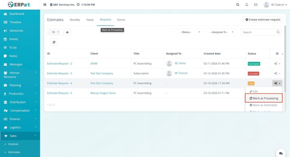Click Create estimate request button
290x157 pixels.
coord(263,19)
